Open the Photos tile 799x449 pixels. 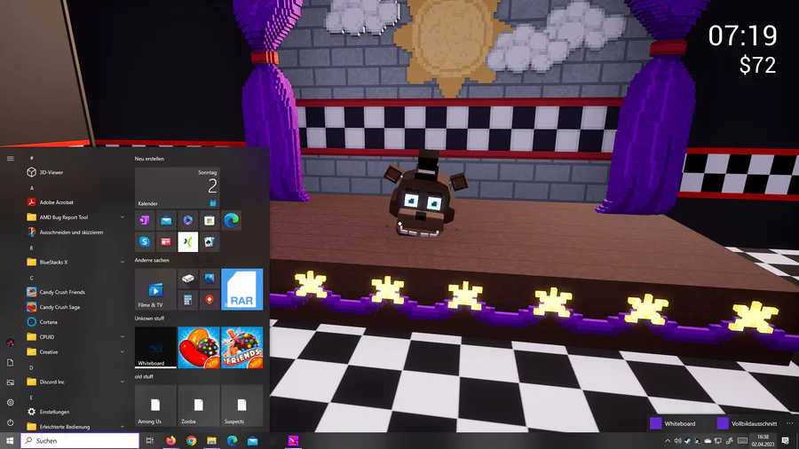pos(209,279)
